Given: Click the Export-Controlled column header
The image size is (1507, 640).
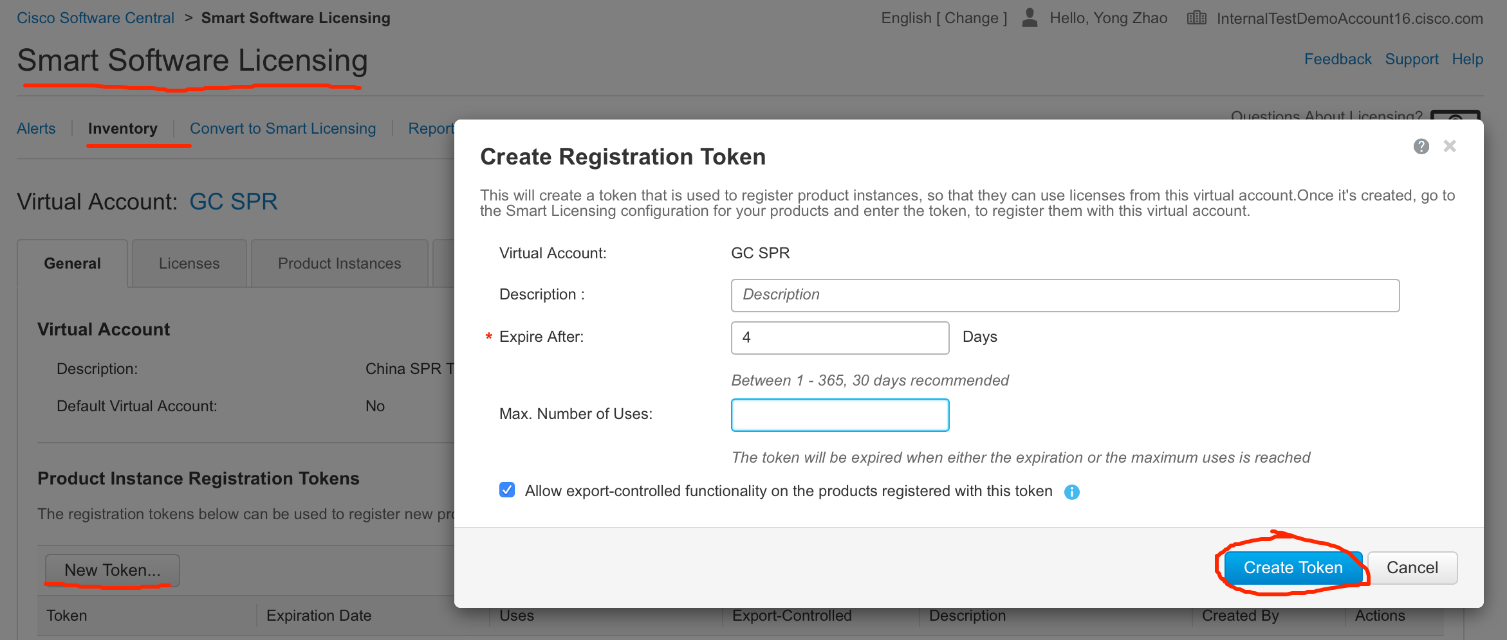Looking at the screenshot, I should point(792,616).
